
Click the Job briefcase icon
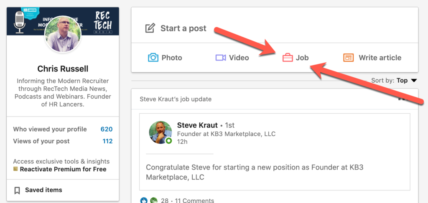(288, 58)
